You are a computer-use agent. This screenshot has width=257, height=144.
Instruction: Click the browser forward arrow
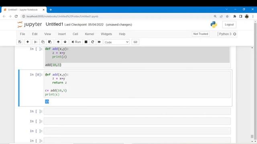10,16
